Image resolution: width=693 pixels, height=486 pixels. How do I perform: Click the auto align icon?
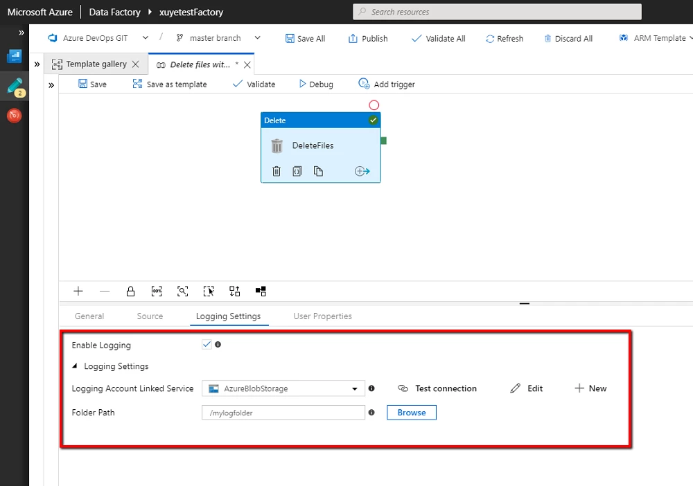point(235,291)
